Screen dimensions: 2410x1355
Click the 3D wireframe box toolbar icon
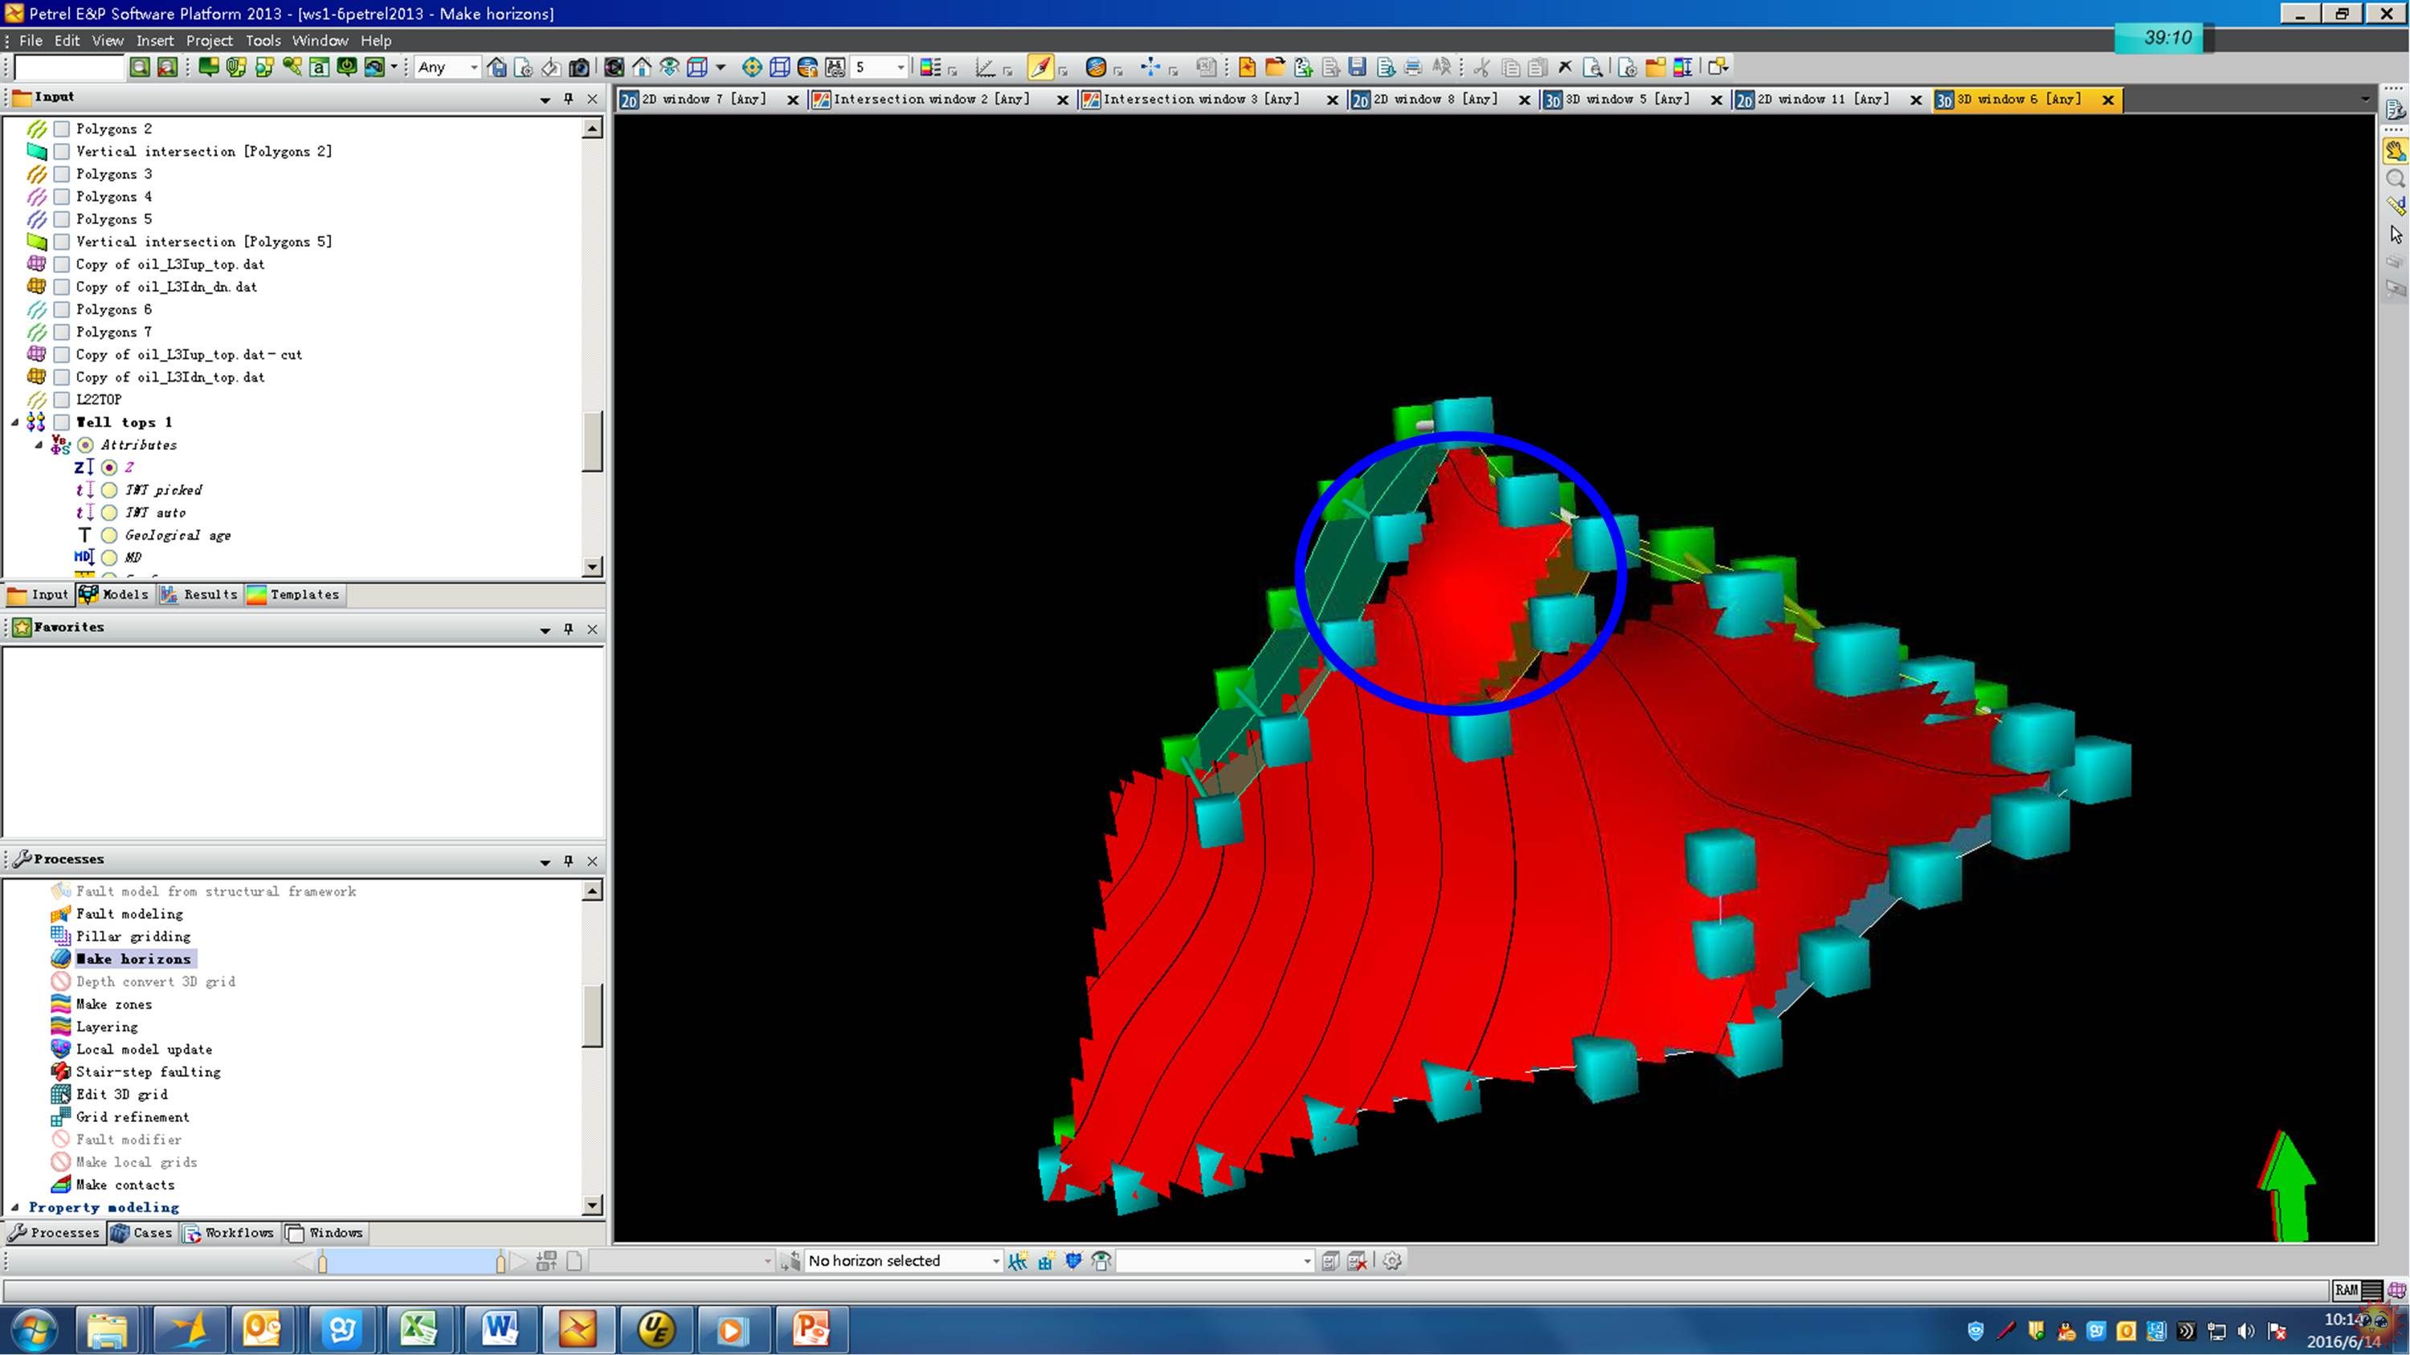(779, 67)
